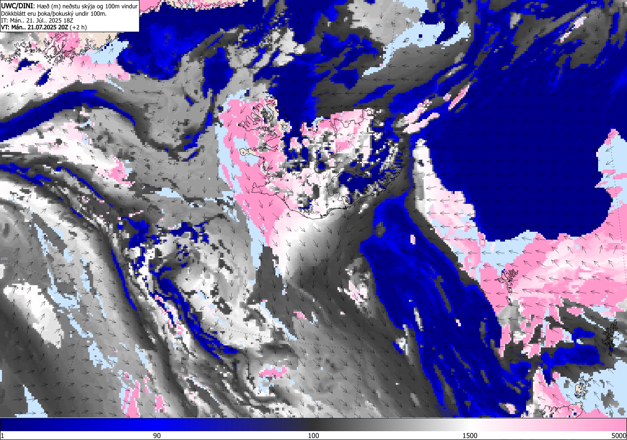Click the '0W' longitude label on the map
Viewport: 627px width, 440px height.
(x=594, y=3)
